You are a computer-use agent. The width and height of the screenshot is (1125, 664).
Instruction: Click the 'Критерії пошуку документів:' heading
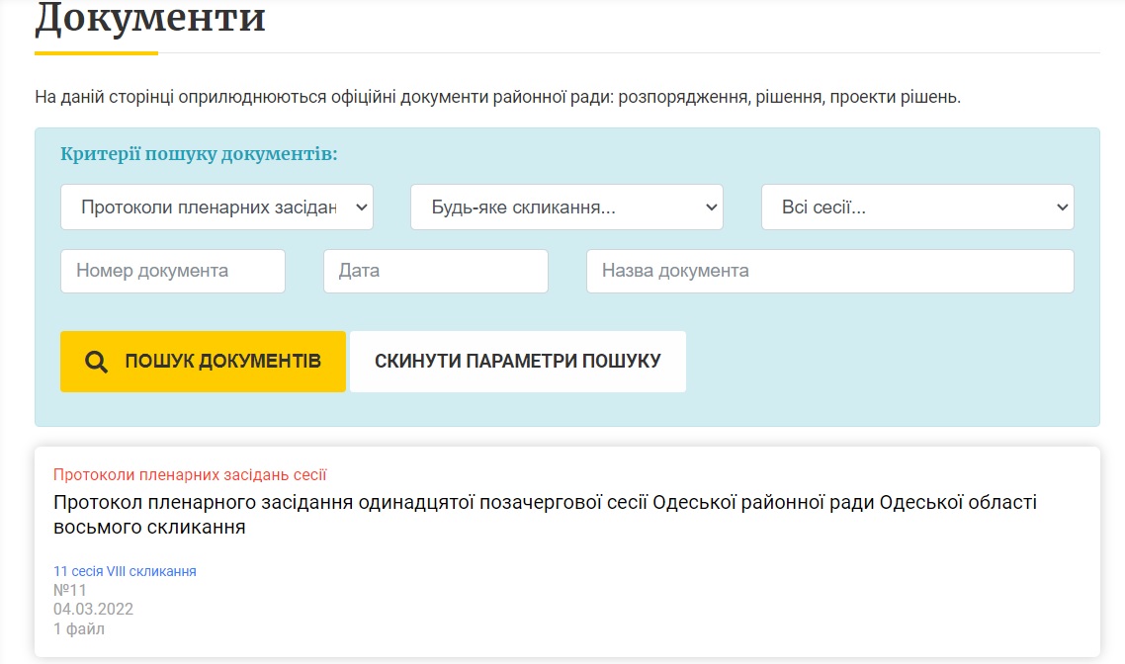(199, 154)
